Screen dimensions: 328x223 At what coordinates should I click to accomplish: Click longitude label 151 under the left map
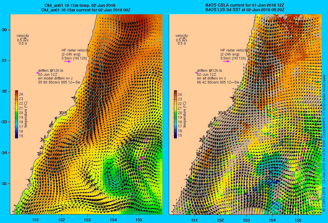click(x=36, y=220)
